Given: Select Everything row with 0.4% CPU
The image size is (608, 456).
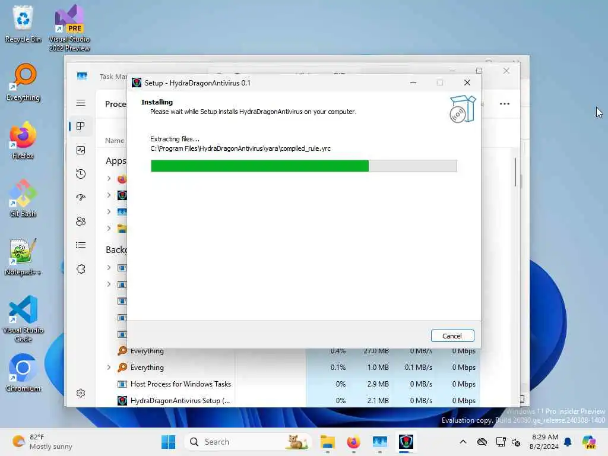Looking at the screenshot, I should 292,351.
